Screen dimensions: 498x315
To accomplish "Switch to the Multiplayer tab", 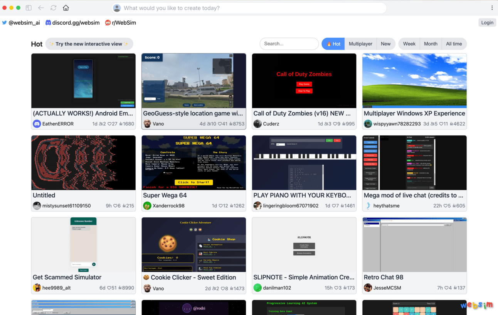I will tap(360, 44).
